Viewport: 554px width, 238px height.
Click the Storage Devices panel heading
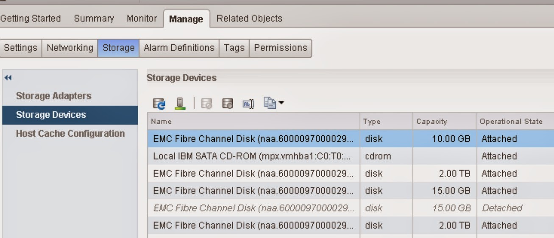[x=181, y=78]
